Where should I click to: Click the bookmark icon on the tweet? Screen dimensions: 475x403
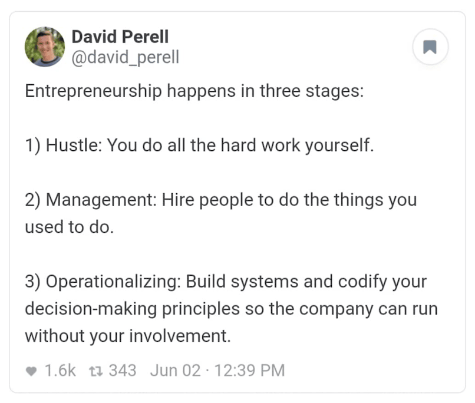[x=430, y=47]
